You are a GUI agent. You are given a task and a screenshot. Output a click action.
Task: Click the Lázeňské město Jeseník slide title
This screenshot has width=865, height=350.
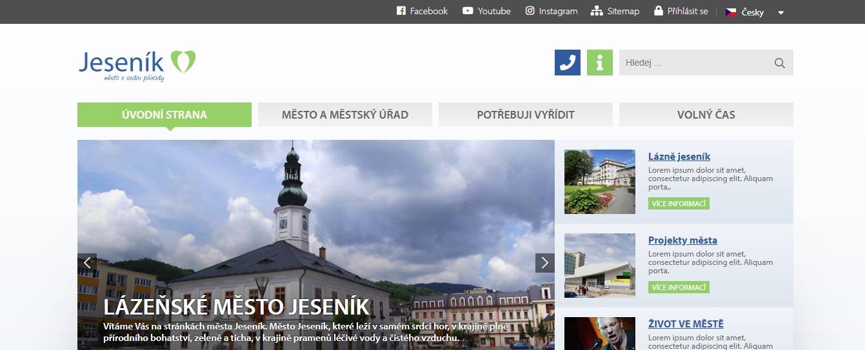coord(237,306)
